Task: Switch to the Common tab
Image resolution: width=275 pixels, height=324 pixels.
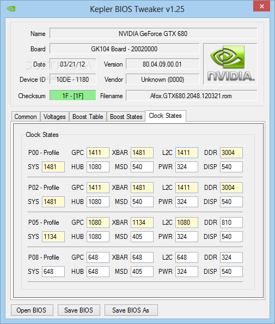Action: coord(26,117)
